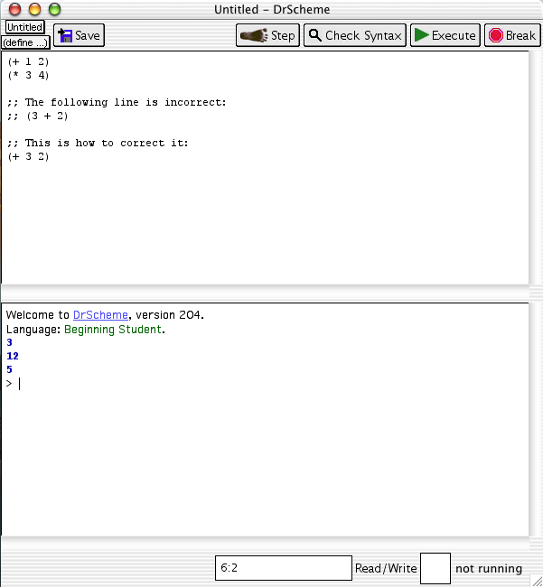Viewport: 543px width, 587px height.
Task: Click the (* 3 4) expression line
Action: [x=29, y=75]
